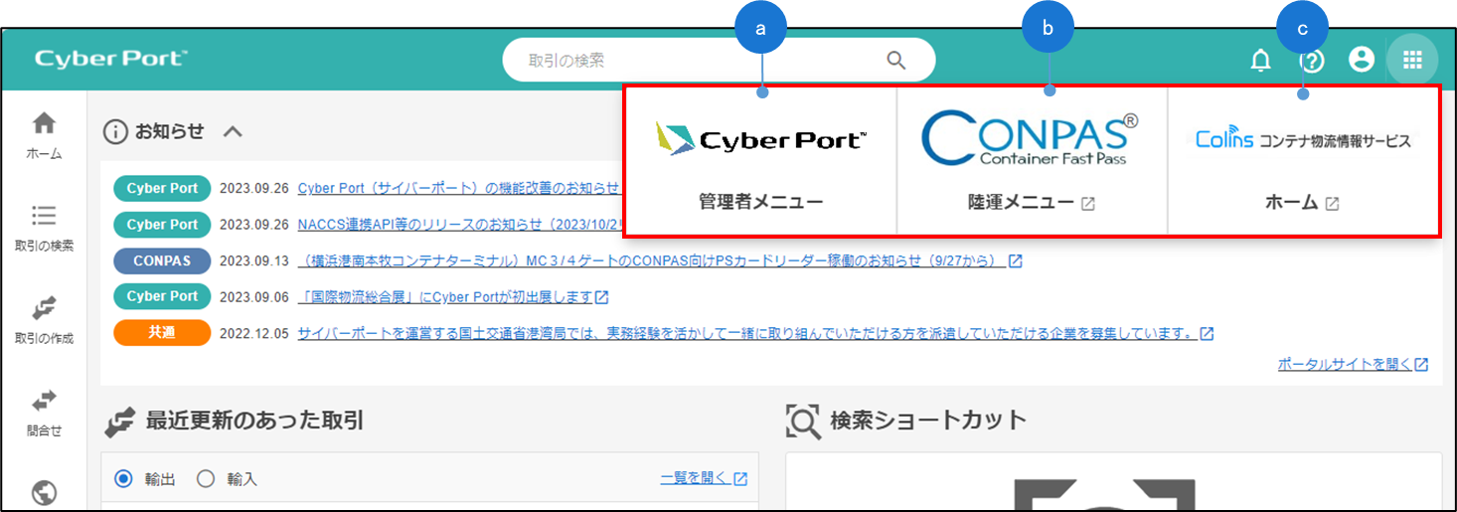Toggle the apps grid menu icon
The height and width of the screenshot is (512, 1457).
pos(1412,60)
